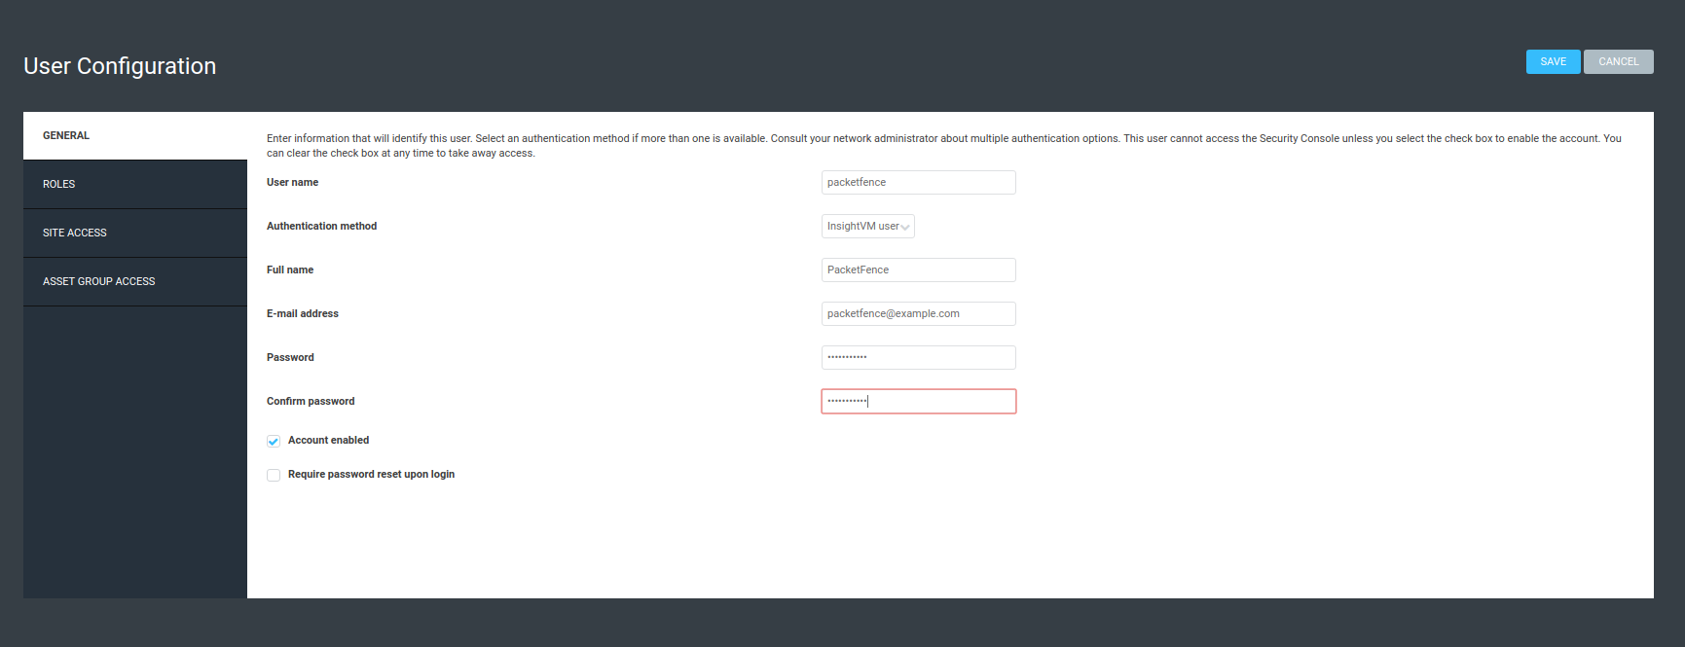
Task: Open the Authentication method dropdown
Action: click(866, 226)
